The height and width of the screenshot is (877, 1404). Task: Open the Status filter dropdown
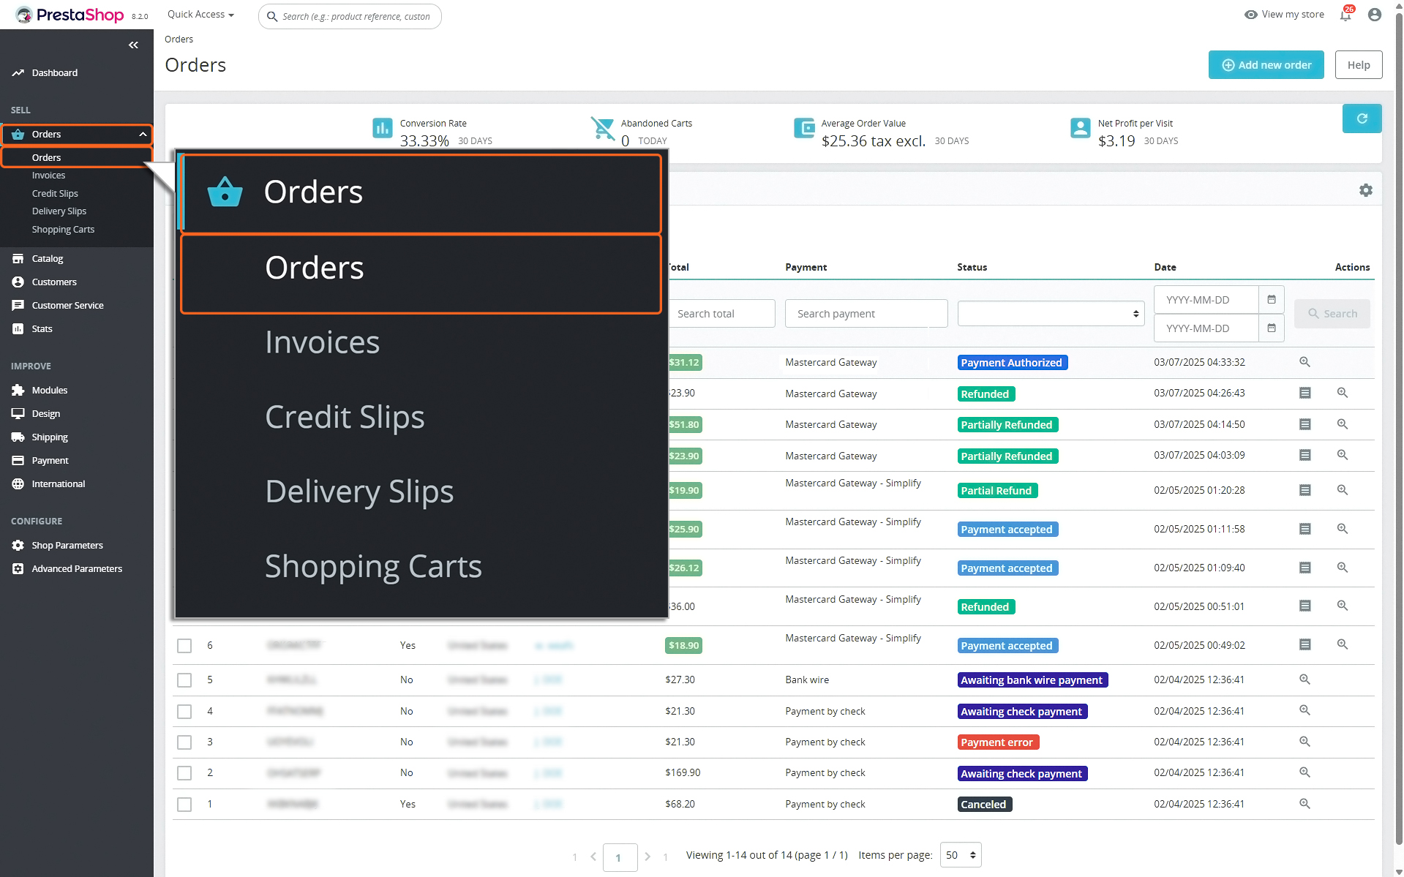(x=1051, y=314)
